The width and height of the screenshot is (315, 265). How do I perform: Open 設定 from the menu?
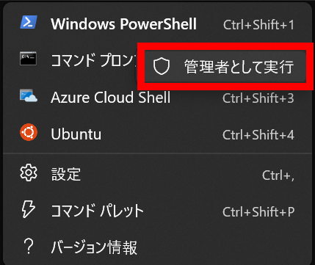[x=157, y=174]
